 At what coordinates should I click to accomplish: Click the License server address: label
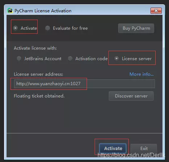[x=38, y=74]
